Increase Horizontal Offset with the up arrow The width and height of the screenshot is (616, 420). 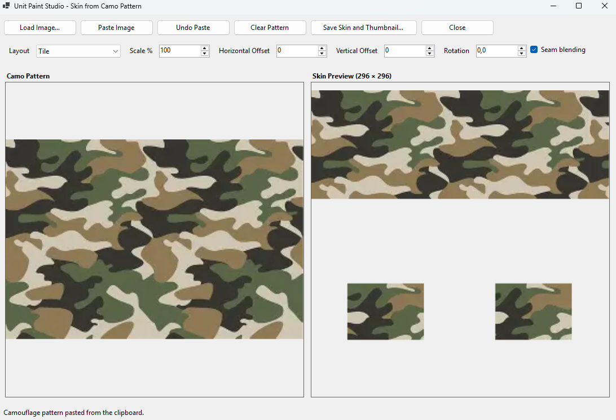[322, 48]
